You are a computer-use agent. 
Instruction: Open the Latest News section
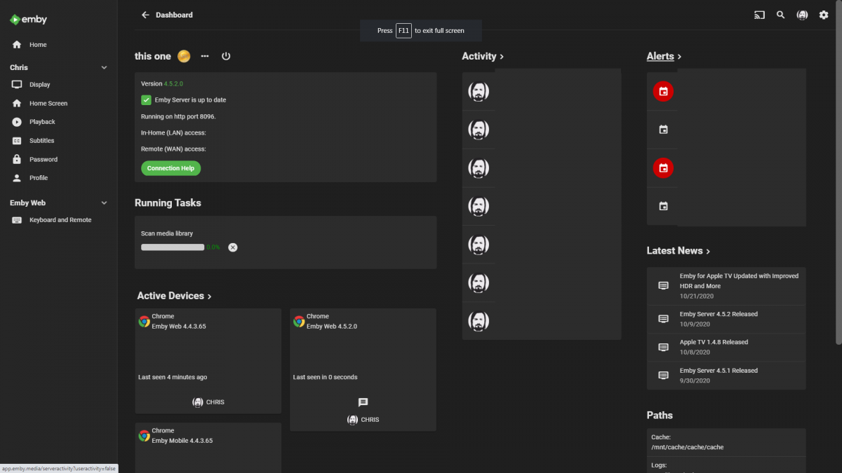[x=679, y=251]
